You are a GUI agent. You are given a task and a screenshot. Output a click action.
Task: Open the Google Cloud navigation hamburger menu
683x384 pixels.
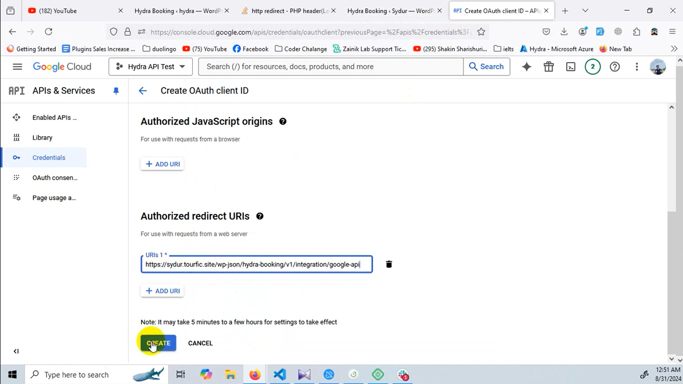(17, 67)
